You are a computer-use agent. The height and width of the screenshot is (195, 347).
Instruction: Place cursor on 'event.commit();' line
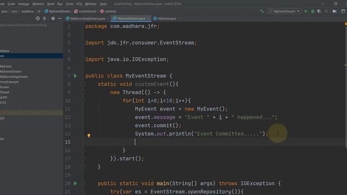[158, 126]
